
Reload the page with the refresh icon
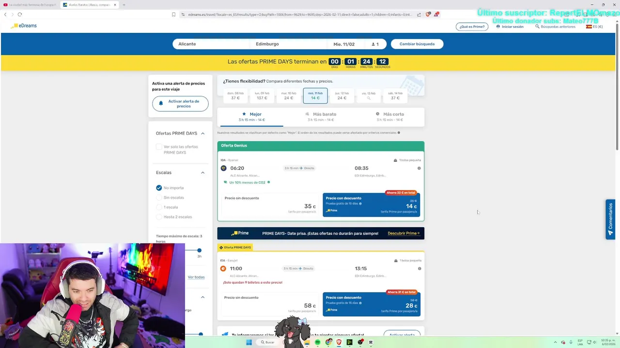[x=19, y=14]
